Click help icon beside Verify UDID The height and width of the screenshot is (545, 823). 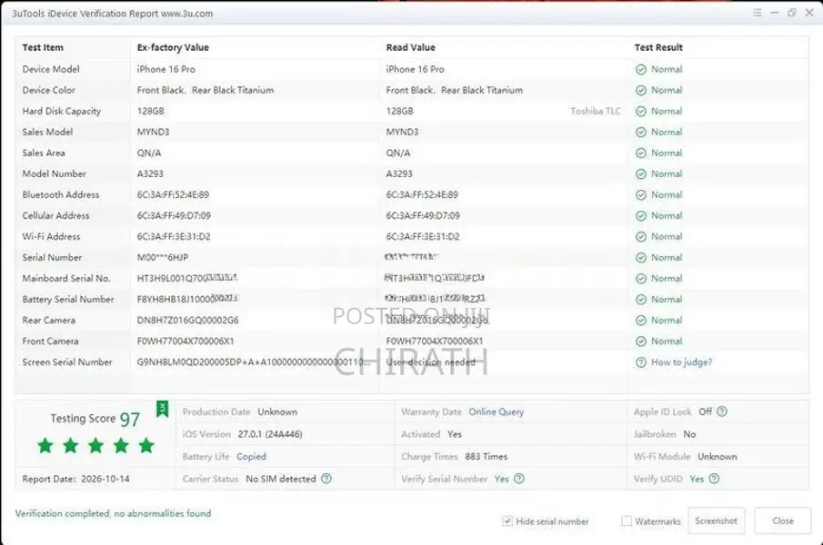coord(714,479)
